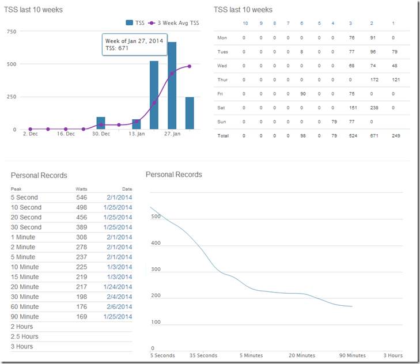
Task: Open 10 Minute record date 1/3/2014
Action: 119,267
